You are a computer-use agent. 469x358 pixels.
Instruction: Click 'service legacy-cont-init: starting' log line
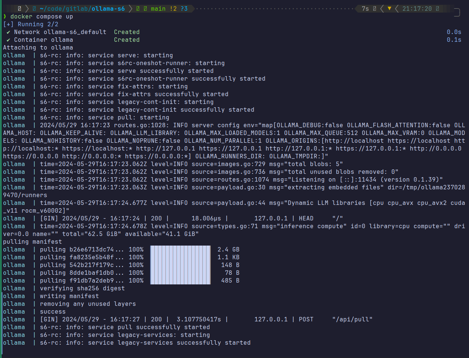pos(151,102)
